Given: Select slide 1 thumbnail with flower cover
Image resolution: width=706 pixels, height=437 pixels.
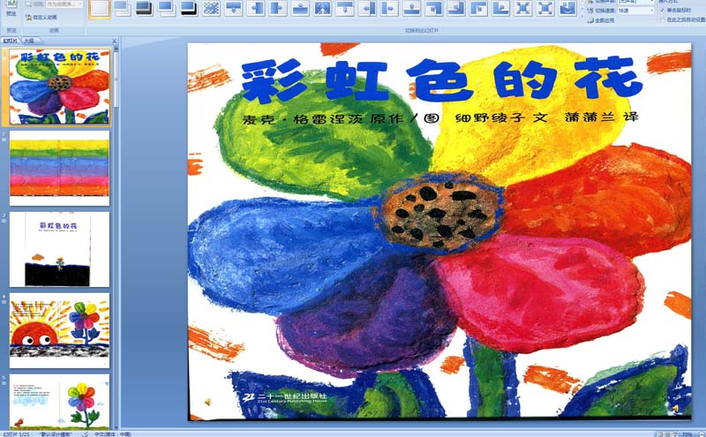Looking at the screenshot, I should [x=59, y=87].
